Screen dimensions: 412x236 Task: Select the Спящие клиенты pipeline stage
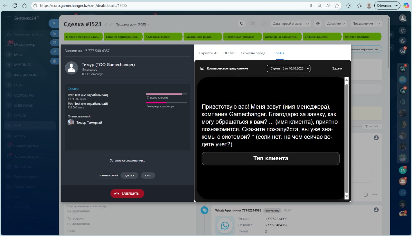coord(321,37)
